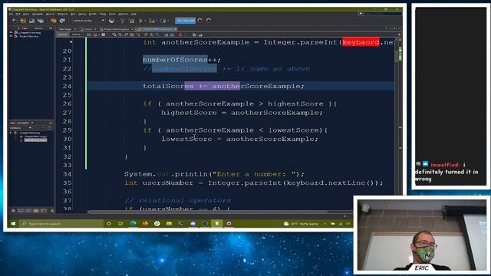
Task: Click the left arrow of the horizontal scrollbar
Action: pos(89,212)
